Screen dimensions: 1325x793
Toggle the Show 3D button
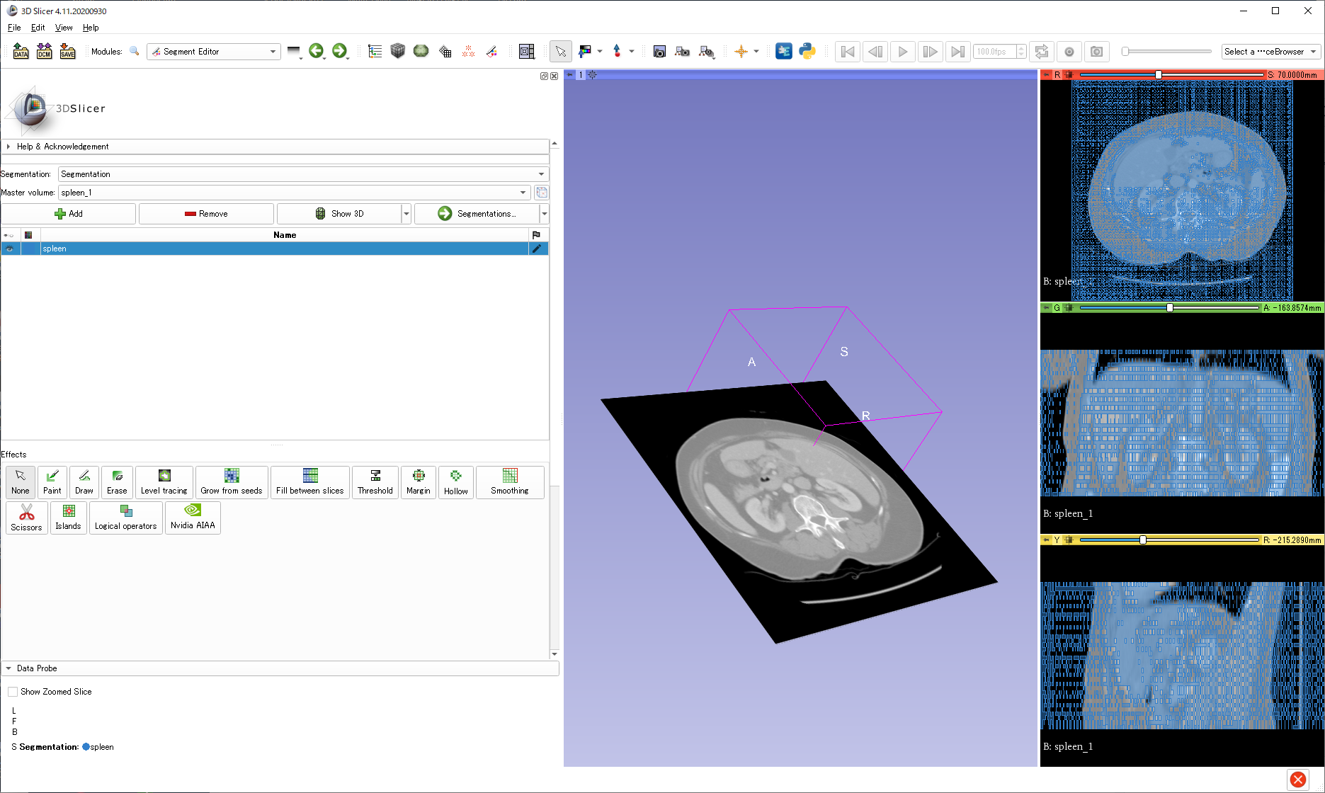[339, 214]
